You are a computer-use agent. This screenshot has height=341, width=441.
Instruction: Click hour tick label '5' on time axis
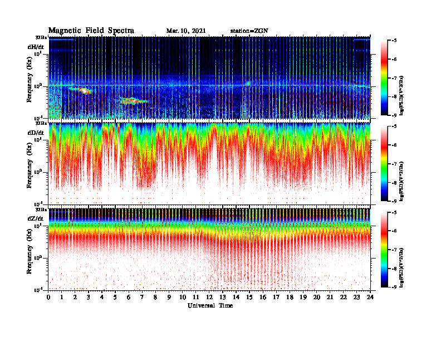(x=116, y=297)
